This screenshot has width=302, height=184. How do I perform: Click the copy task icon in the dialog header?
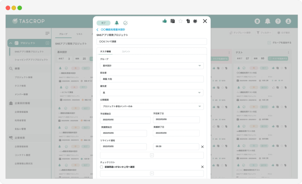coord(173,21)
